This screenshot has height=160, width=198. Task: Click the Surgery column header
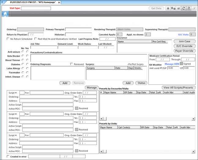click(x=100, y=68)
